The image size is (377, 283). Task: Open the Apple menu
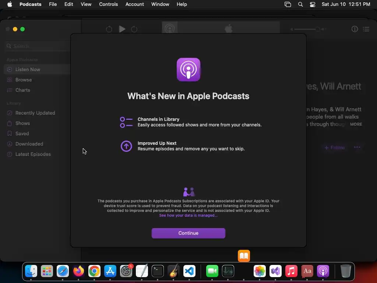(x=10, y=4)
